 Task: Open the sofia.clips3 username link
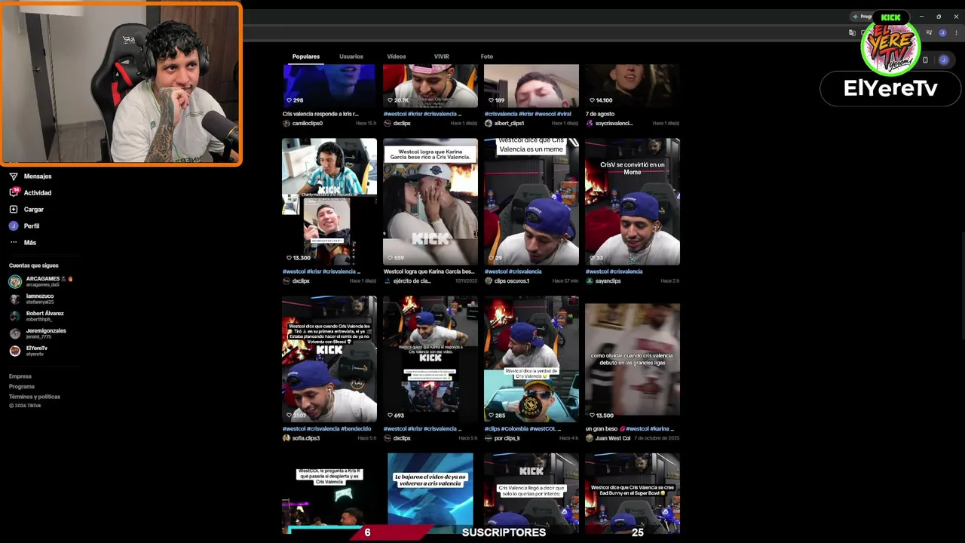point(306,438)
